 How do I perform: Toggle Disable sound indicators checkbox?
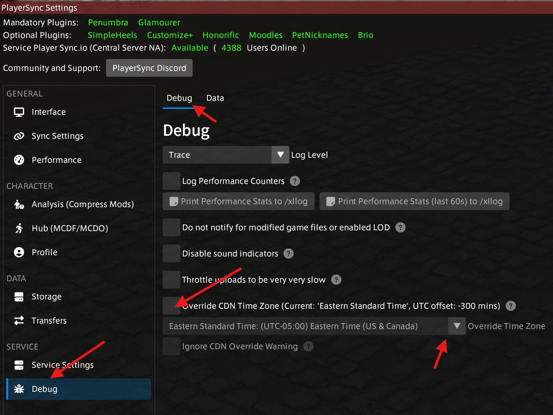click(x=172, y=253)
